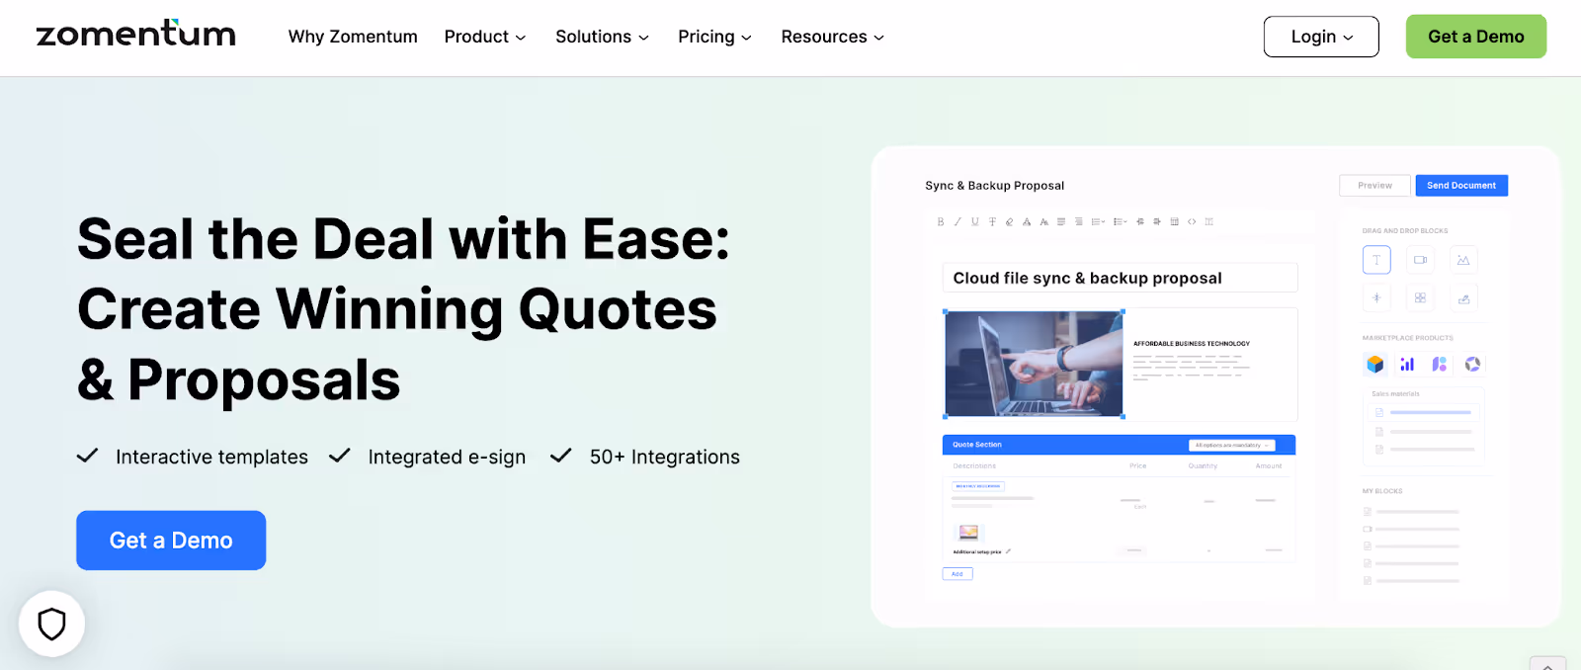Click 'Affordable Business Technology' heading
This screenshot has width=1581, height=670.
[x=1192, y=344]
